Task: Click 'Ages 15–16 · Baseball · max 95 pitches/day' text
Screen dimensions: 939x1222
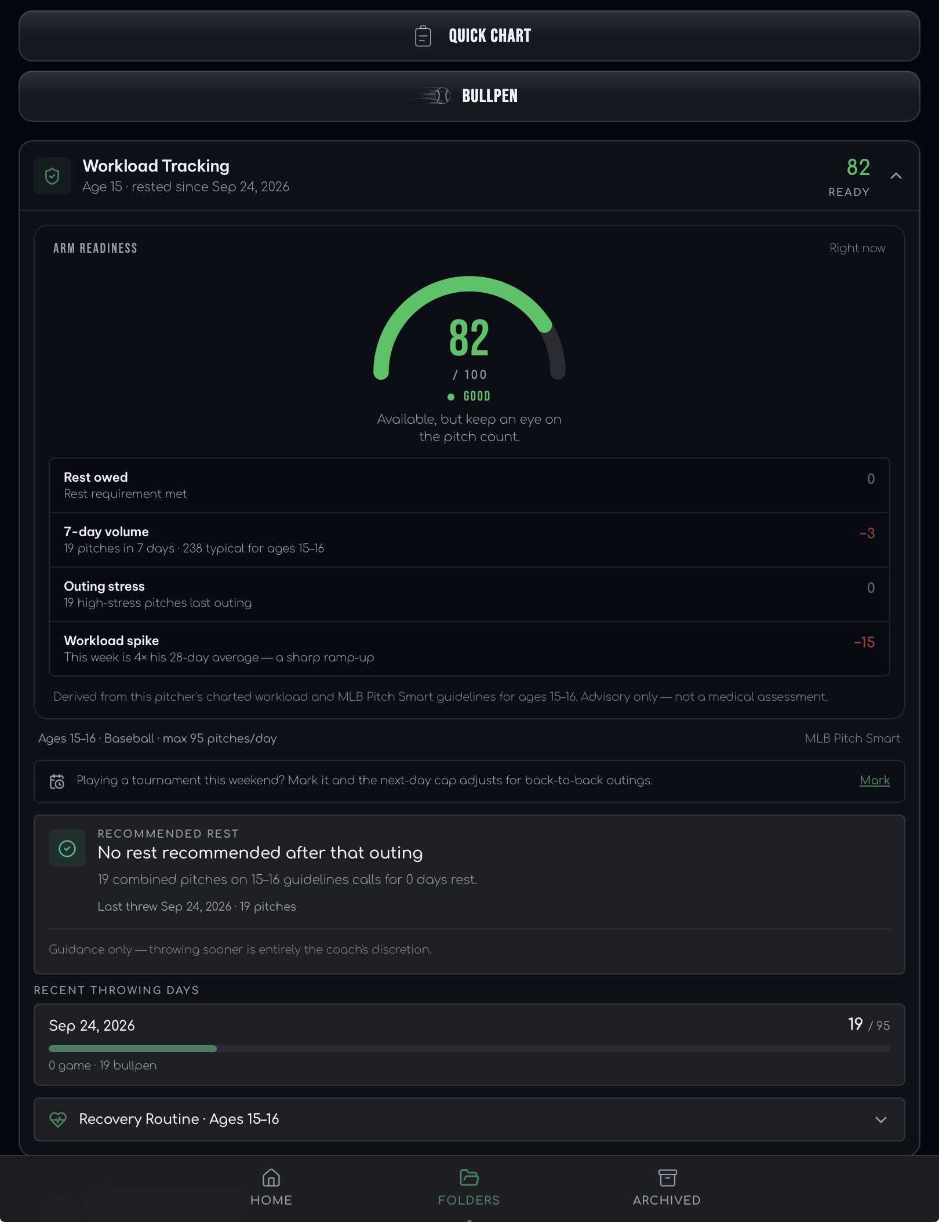Action: pos(158,739)
